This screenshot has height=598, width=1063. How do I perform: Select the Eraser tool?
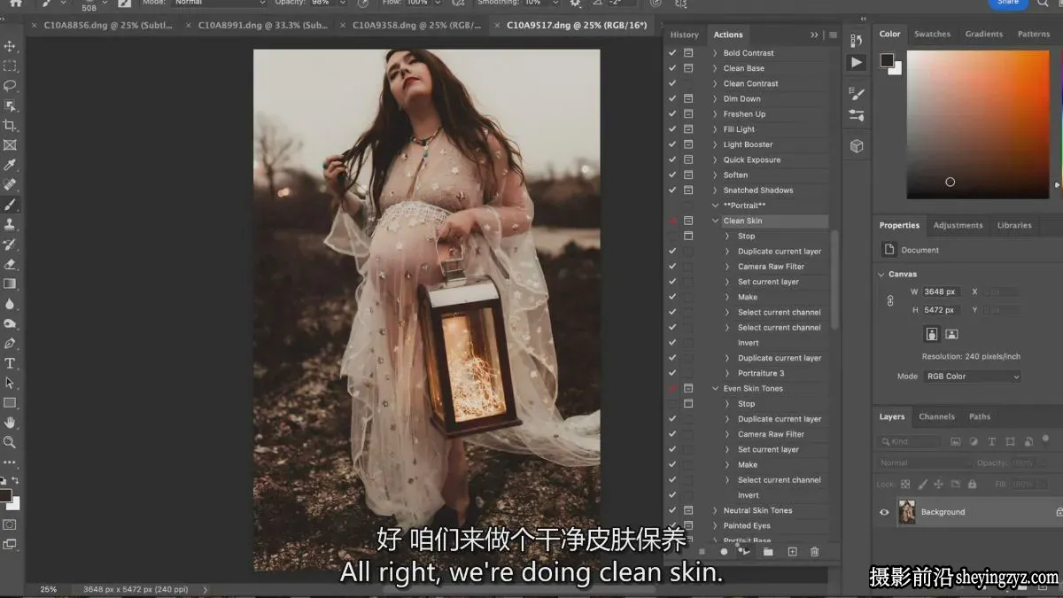(10, 264)
